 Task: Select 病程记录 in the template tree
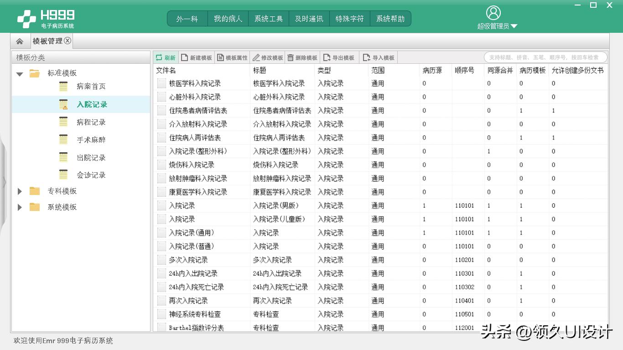click(91, 122)
